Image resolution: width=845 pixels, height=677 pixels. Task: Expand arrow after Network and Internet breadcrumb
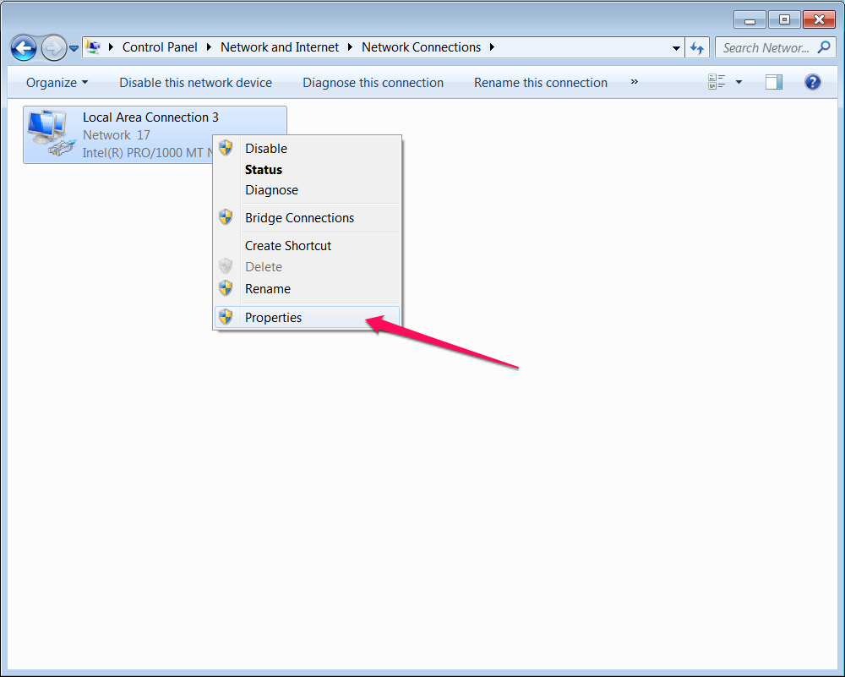351,47
